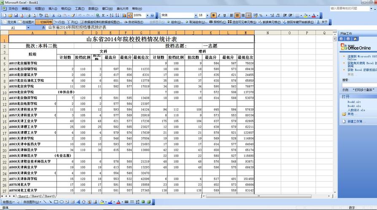Click the Print icon in the standard toolbar

click(28, 15)
